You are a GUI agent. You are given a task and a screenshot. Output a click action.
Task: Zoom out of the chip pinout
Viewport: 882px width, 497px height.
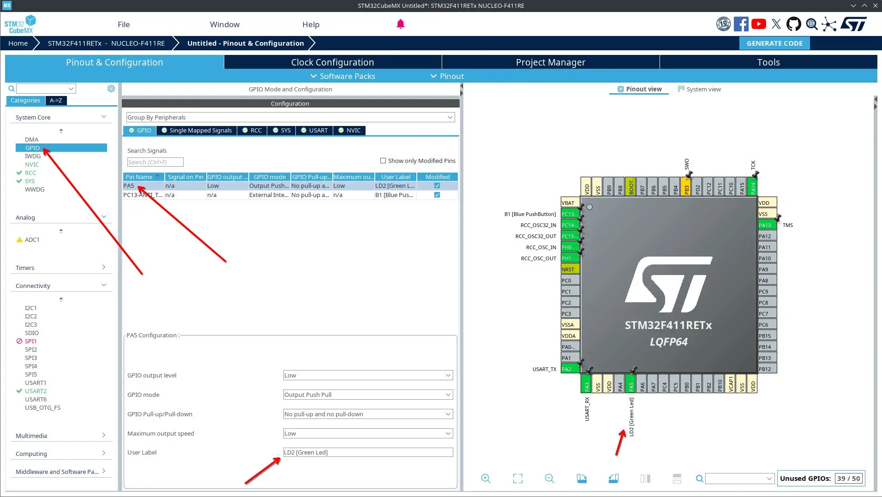point(549,479)
